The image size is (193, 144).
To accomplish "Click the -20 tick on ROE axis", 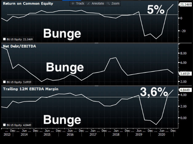I will click(x=183, y=31).
